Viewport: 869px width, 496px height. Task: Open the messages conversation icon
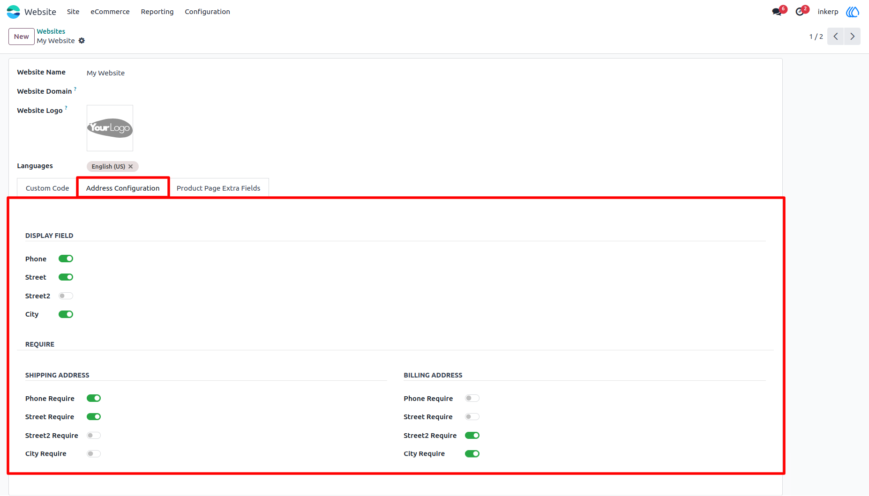(777, 12)
